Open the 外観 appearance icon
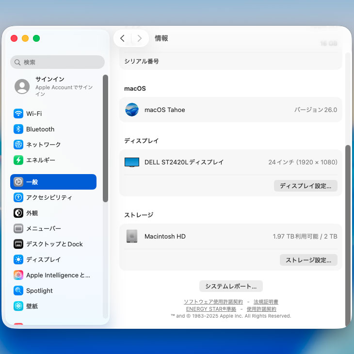 click(18, 213)
